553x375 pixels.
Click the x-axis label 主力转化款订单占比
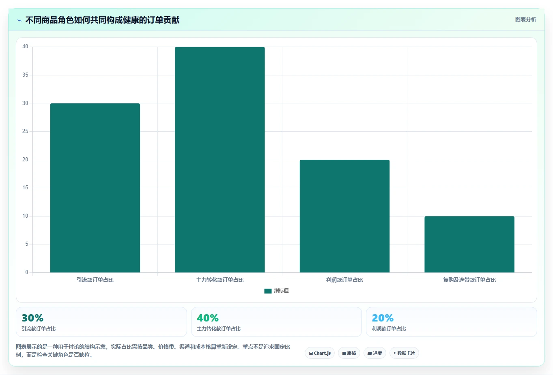click(x=220, y=280)
